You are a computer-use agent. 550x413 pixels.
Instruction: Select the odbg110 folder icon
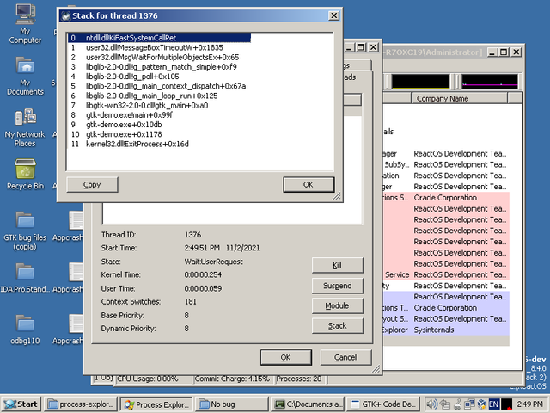pyautogui.click(x=25, y=330)
